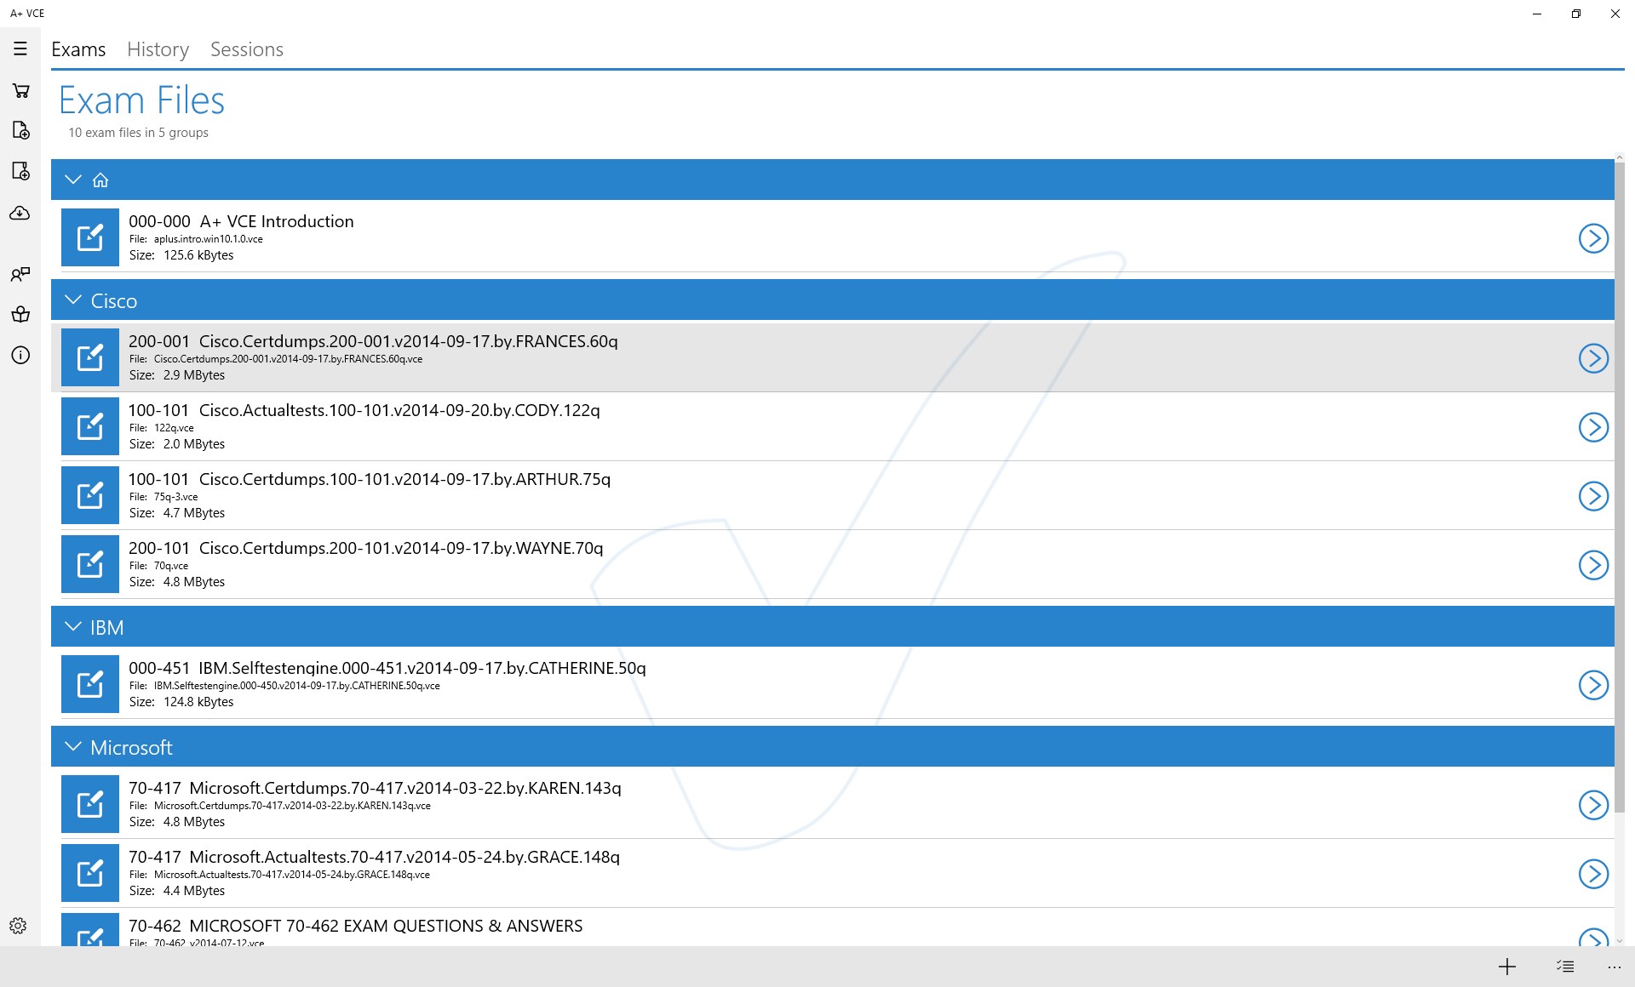Open the feedback person sidebar icon
This screenshot has width=1635, height=987.
[20, 274]
